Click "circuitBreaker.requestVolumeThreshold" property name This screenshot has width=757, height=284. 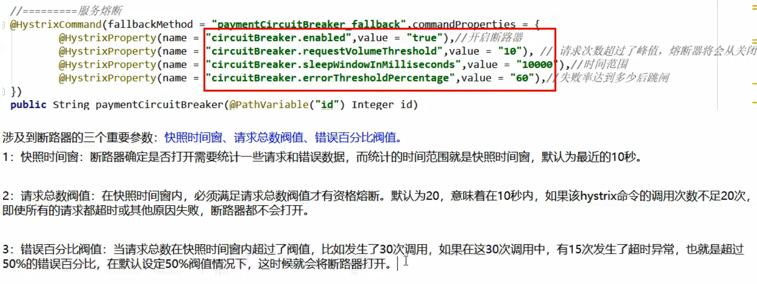click(325, 51)
